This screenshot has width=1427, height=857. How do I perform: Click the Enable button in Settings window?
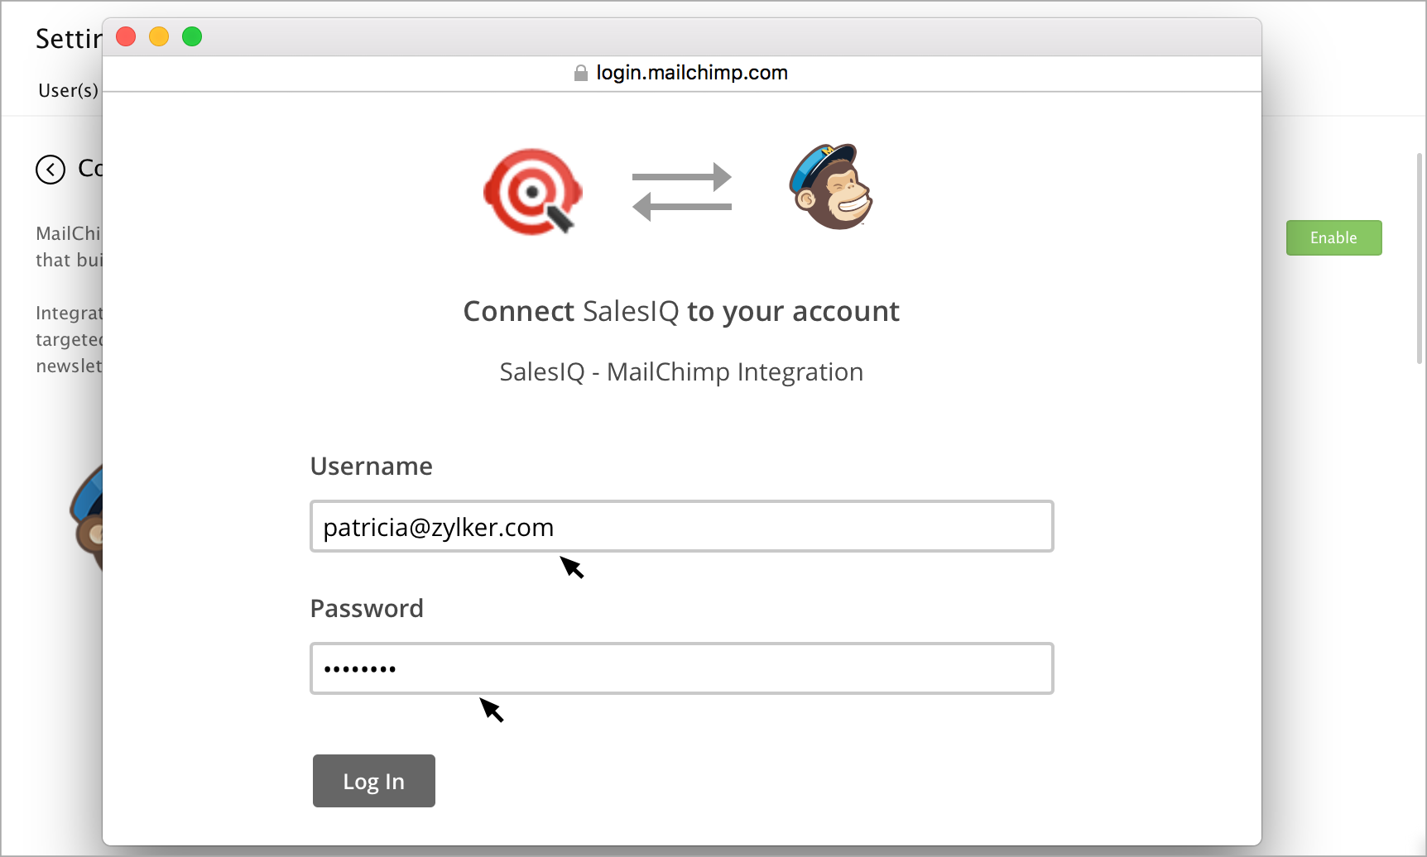[x=1333, y=237]
